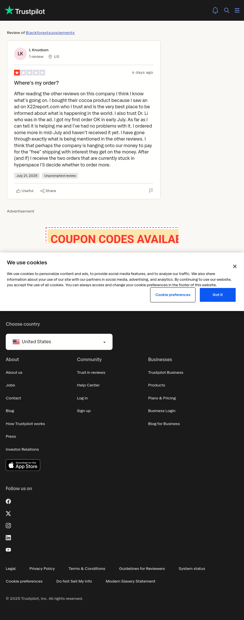Open the Privacy Policy footer link
Image resolution: width=244 pixels, height=620 pixels.
tap(42, 568)
